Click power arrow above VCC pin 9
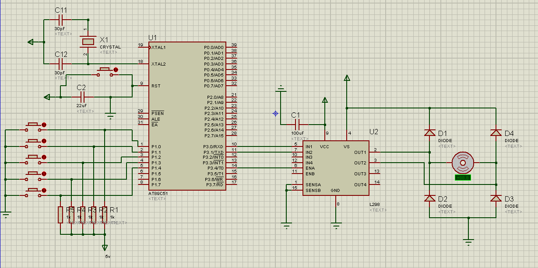The height and width of the screenshot is (268, 538). pyautogui.click(x=325, y=101)
